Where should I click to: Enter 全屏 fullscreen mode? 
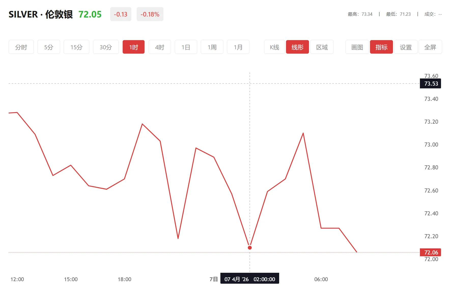[x=430, y=47]
